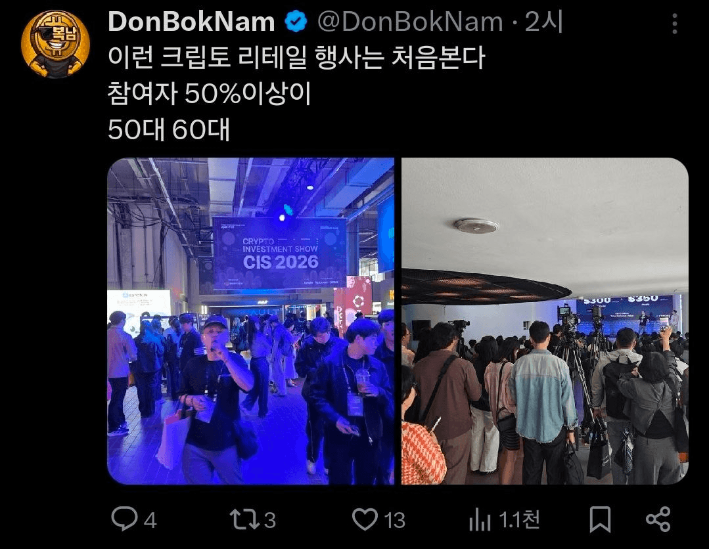Like the post with the heart icon
The height and width of the screenshot is (549, 709).
click(x=365, y=519)
